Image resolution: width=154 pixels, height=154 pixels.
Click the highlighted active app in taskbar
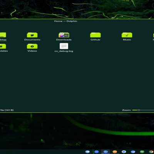pos(105,152)
